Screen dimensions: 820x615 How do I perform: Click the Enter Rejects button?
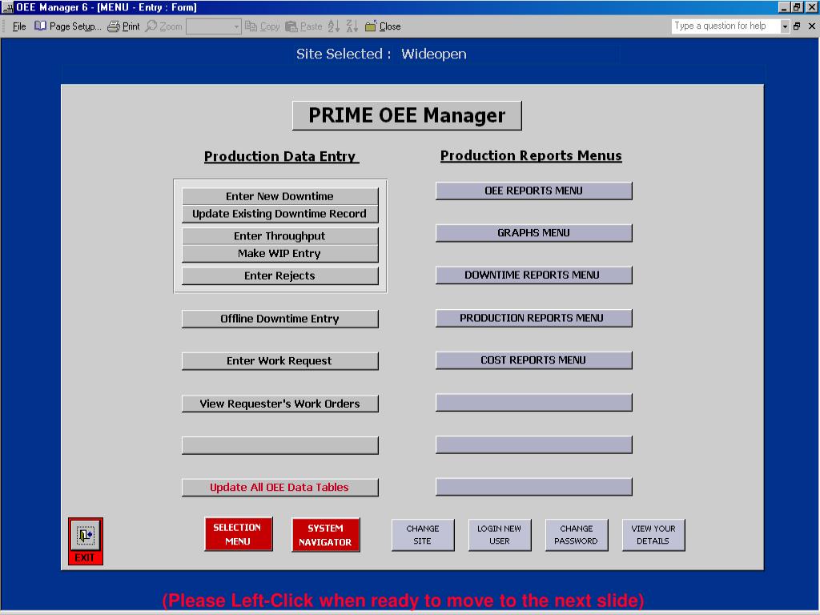279,275
